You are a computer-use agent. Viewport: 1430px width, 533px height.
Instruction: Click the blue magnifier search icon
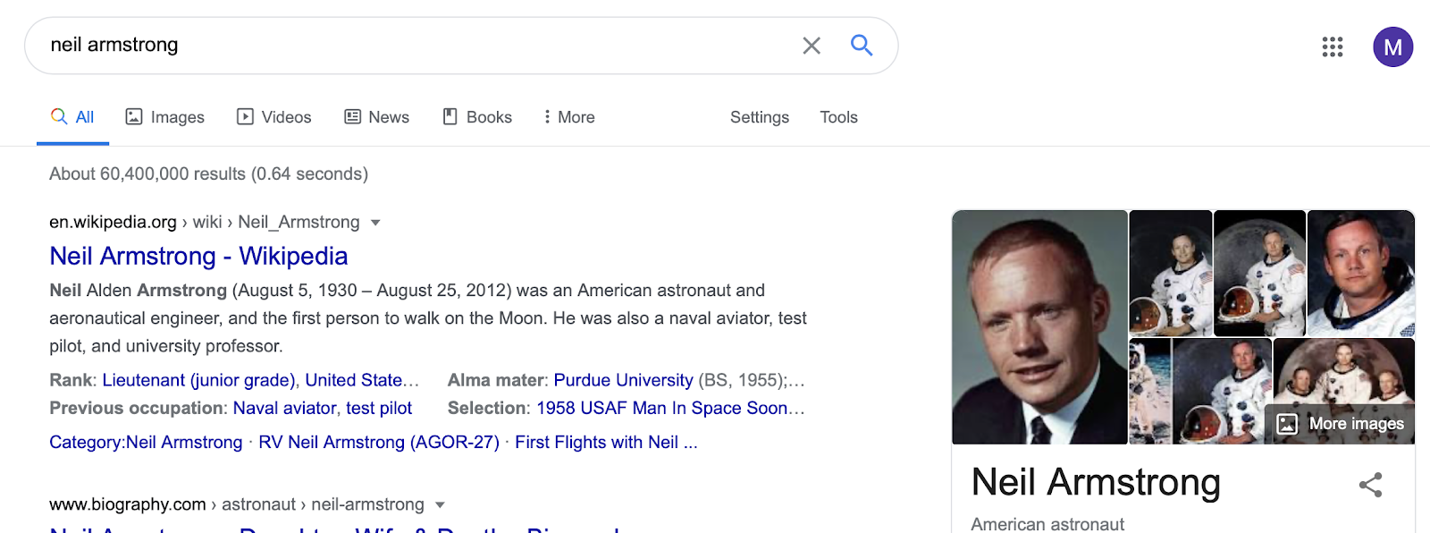[862, 45]
